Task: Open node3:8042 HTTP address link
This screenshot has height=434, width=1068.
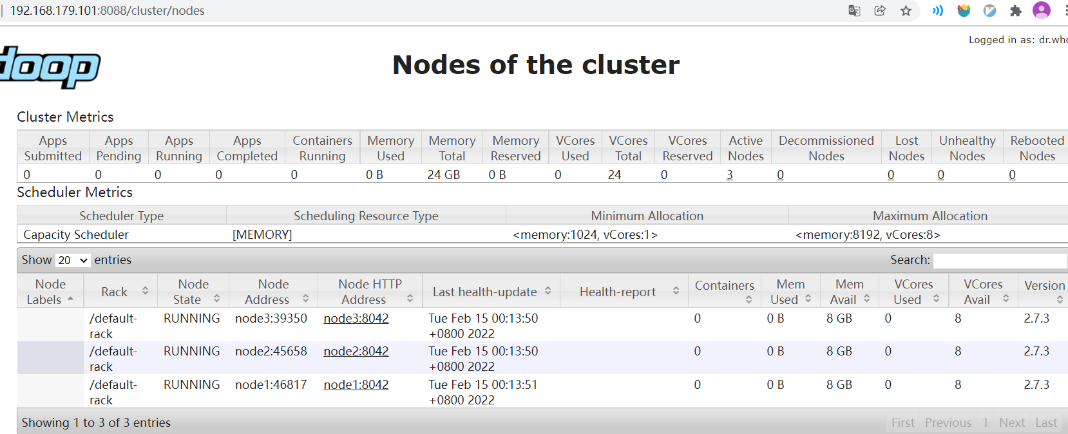Action: pos(356,318)
